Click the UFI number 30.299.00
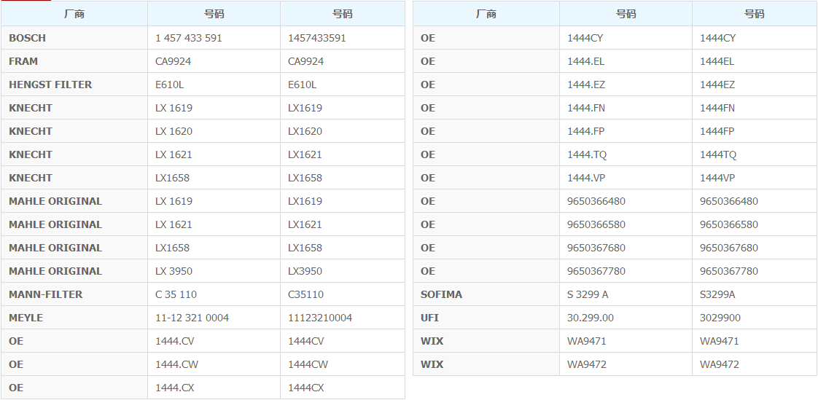This screenshot has width=818, height=400. pyautogui.click(x=590, y=318)
